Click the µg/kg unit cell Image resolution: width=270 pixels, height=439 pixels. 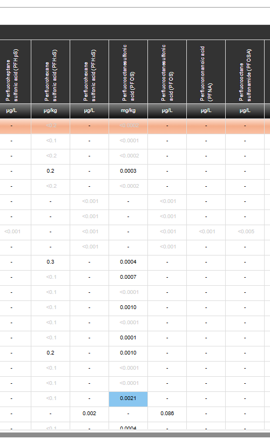tap(51, 110)
